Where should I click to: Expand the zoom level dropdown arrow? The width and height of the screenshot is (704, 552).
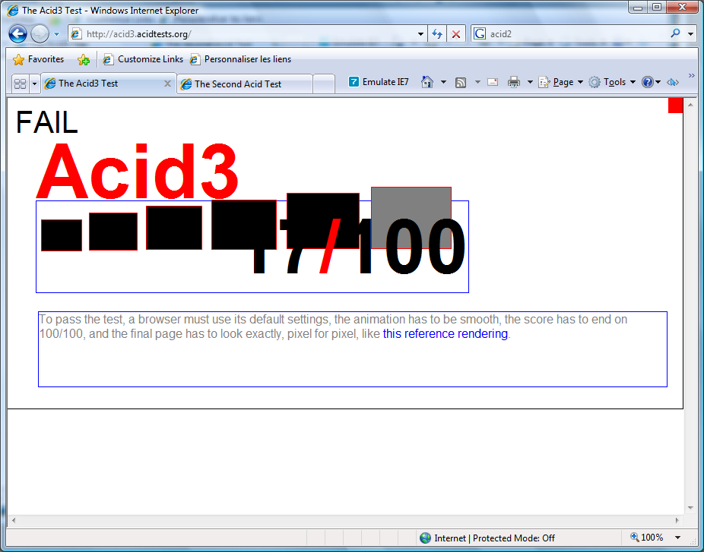[677, 538]
